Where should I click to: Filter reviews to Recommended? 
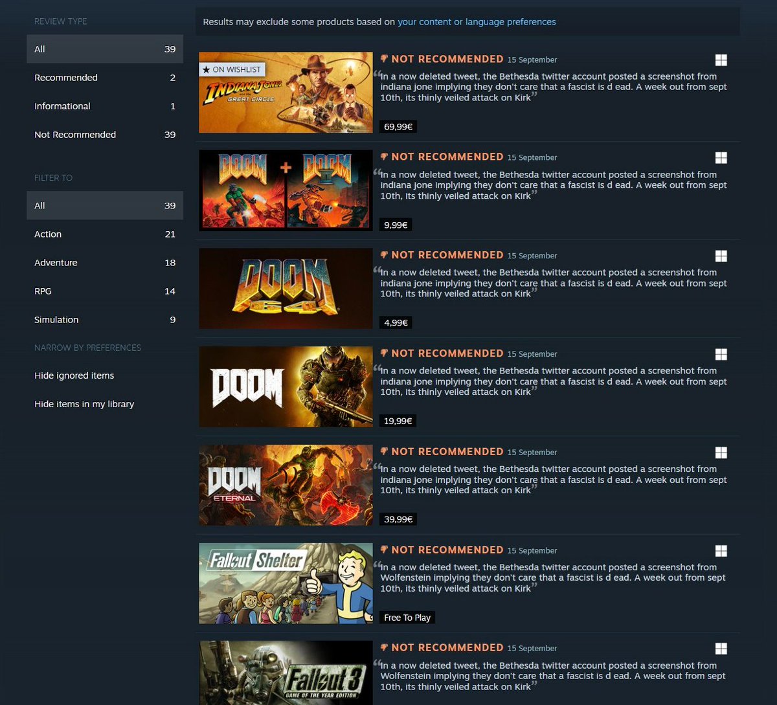[105, 78]
